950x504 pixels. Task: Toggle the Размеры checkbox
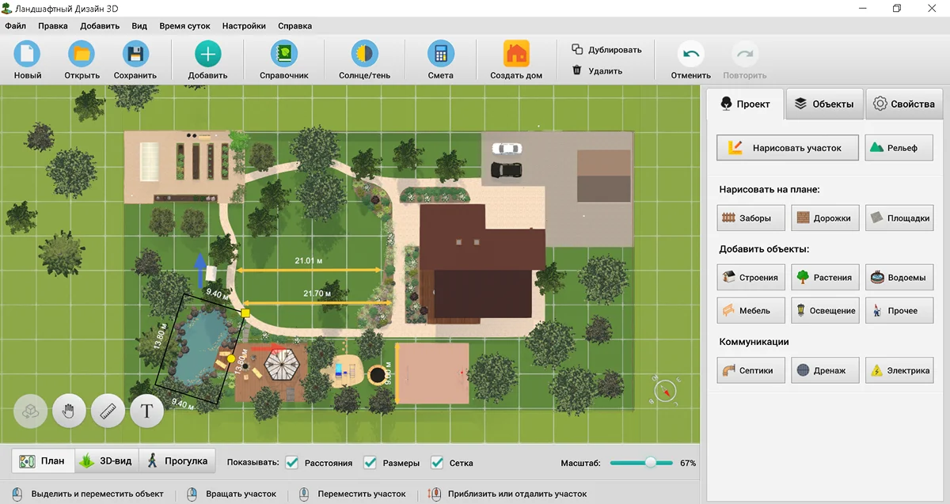click(x=370, y=462)
